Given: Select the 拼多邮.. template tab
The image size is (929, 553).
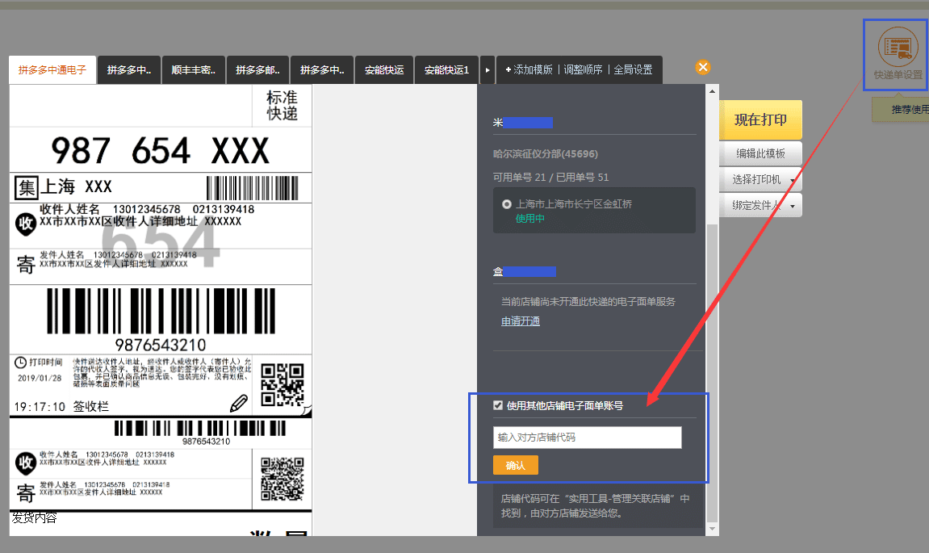Looking at the screenshot, I should pyautogui.click(x=257, y=70).
